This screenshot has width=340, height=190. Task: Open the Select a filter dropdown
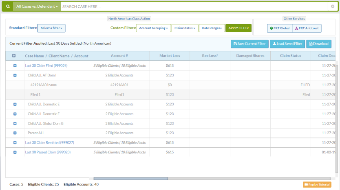coord(51,28)
